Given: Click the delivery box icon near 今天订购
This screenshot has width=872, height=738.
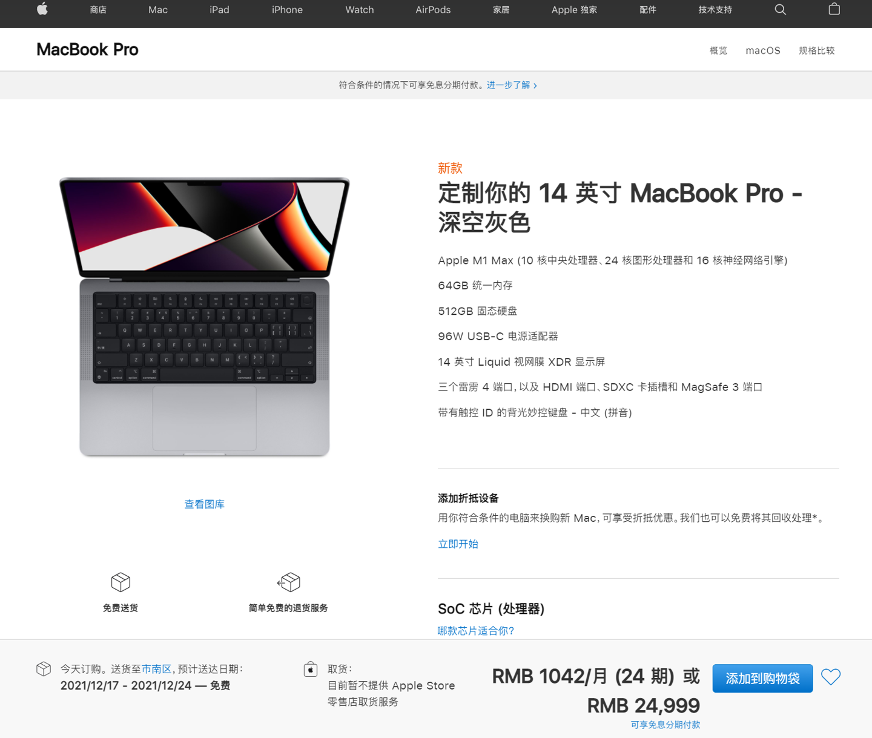Looking at the screenshot, I should click(x=44, y=669).
